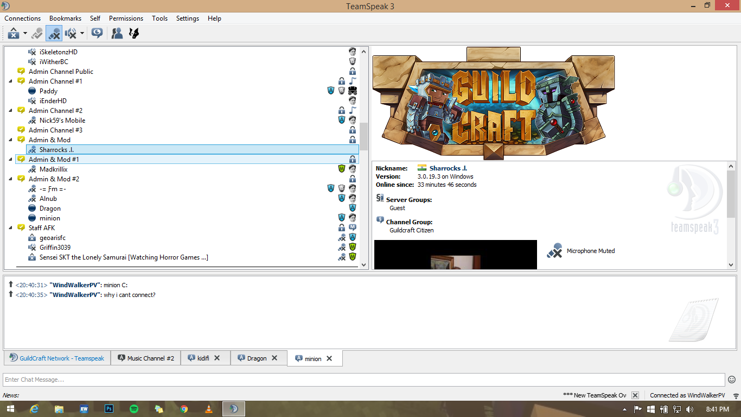
Task: Click the speech bubble toolbar icon
Action: tap(97, 33)
